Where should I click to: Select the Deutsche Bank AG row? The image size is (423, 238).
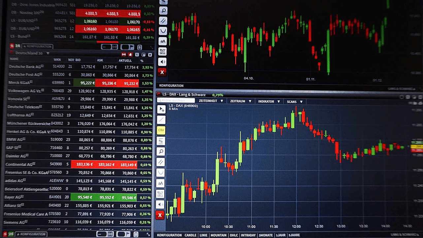pyautogui.click(x=81, y=67)
